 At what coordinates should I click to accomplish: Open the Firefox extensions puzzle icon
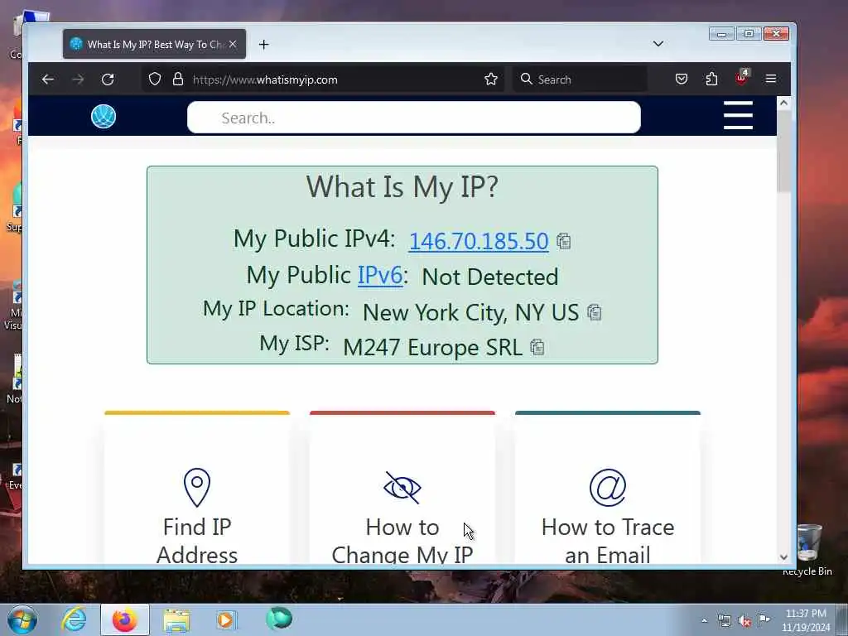click(x=711, y=79)
